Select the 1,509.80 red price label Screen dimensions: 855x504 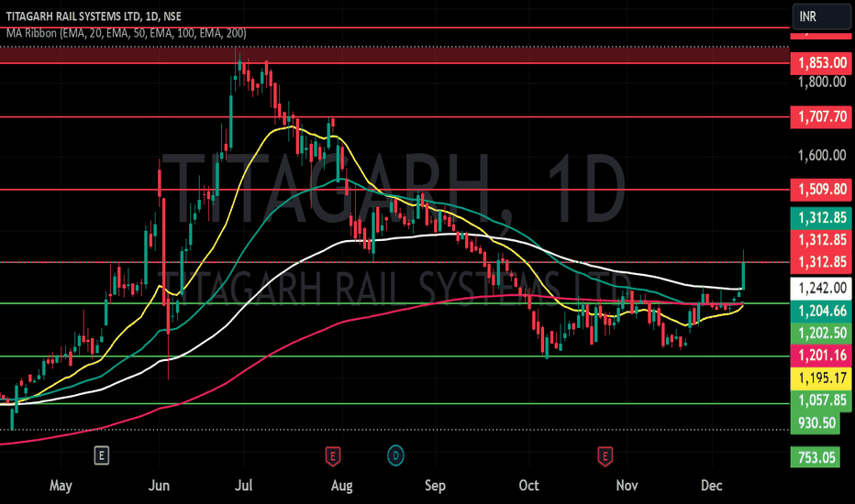click(x=821, y=190)
